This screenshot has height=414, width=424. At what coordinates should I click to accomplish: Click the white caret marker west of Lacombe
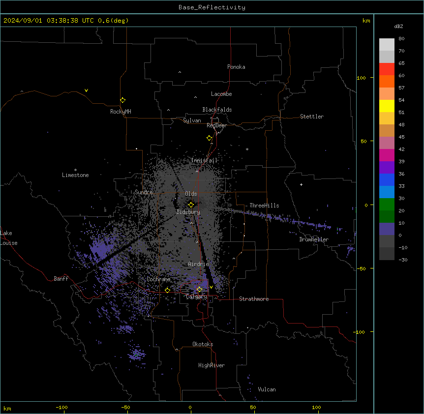[x=195, y=97]
